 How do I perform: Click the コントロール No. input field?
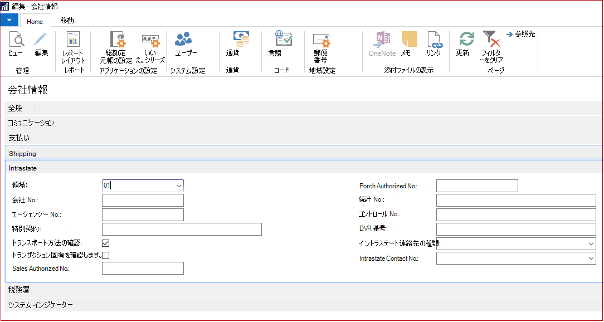(516, 214)
